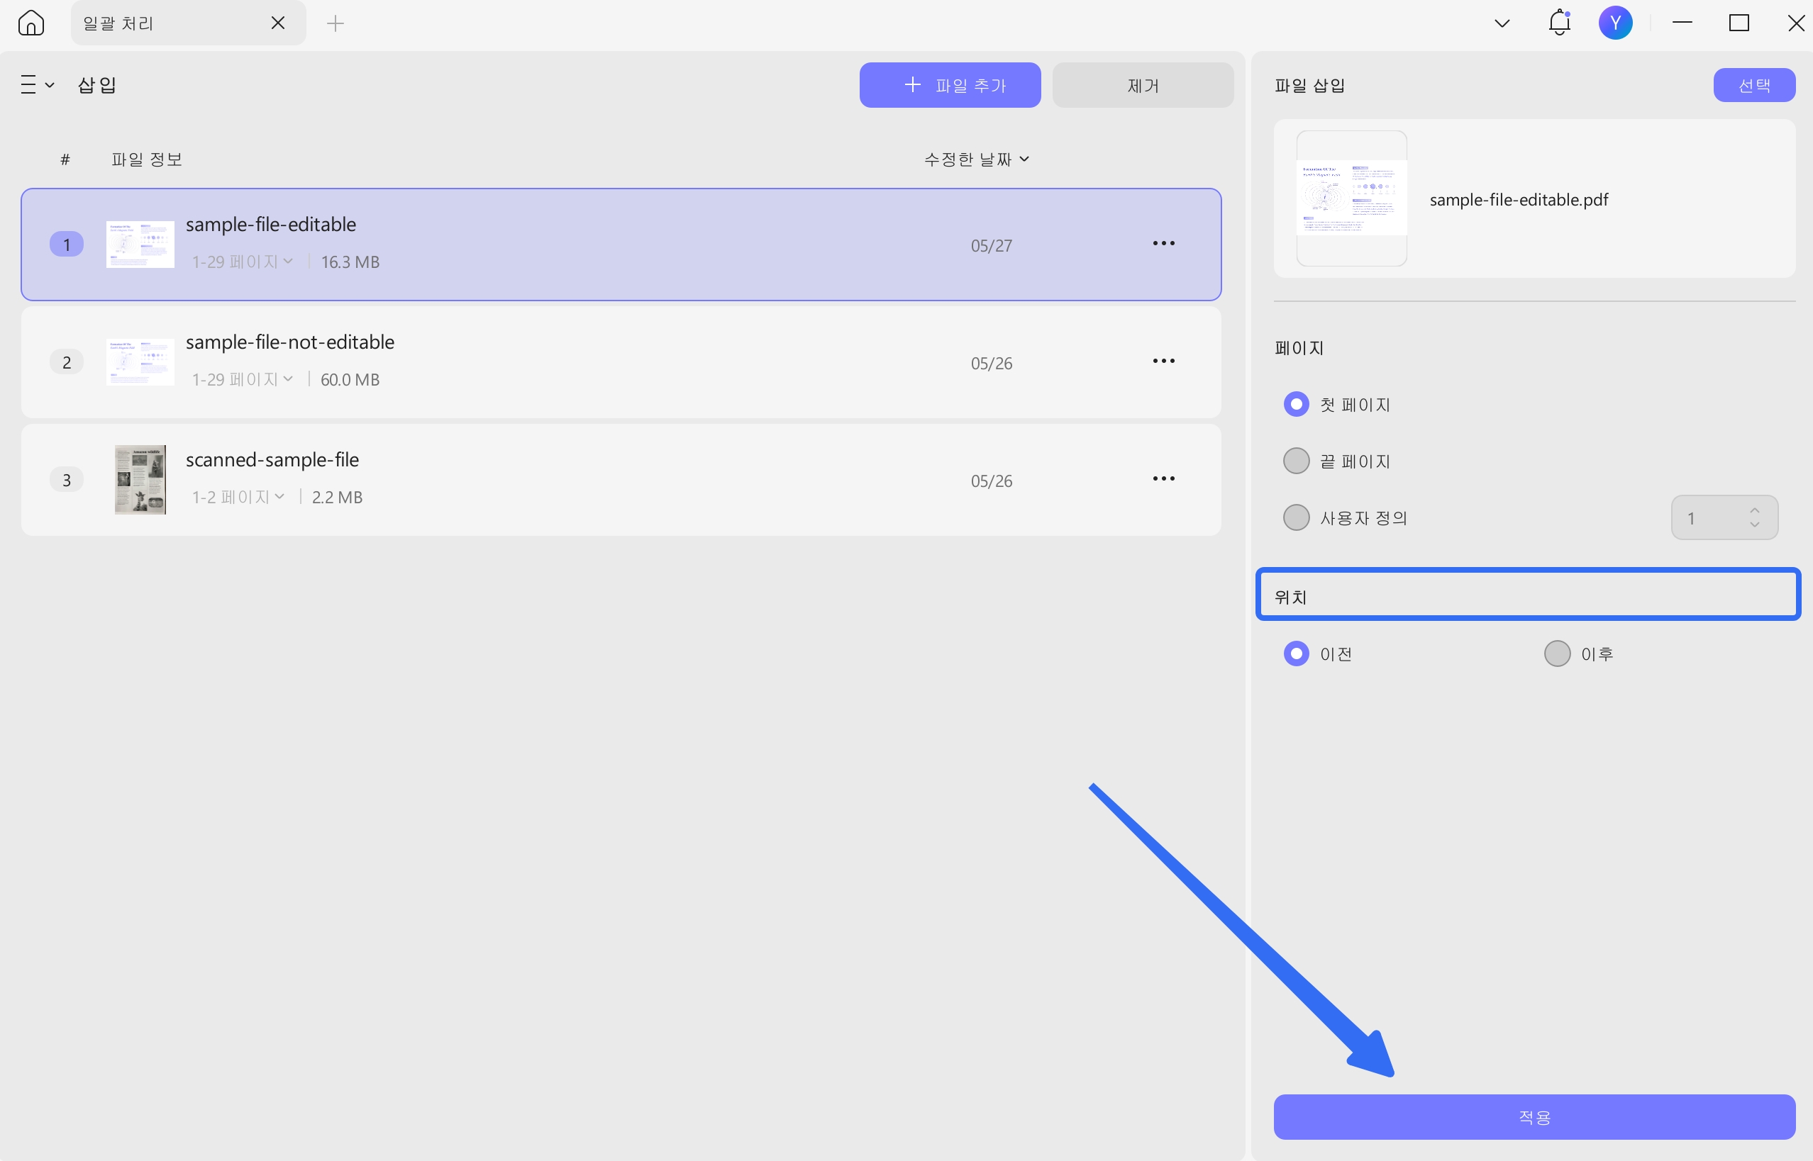Expand page range of sample-file-editable

pos(242,262)
